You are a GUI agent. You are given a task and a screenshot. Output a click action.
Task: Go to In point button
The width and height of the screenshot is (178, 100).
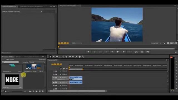tap(107, 52)
